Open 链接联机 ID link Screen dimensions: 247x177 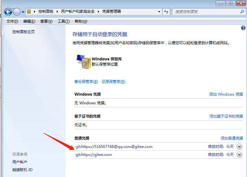coord(22,170)
